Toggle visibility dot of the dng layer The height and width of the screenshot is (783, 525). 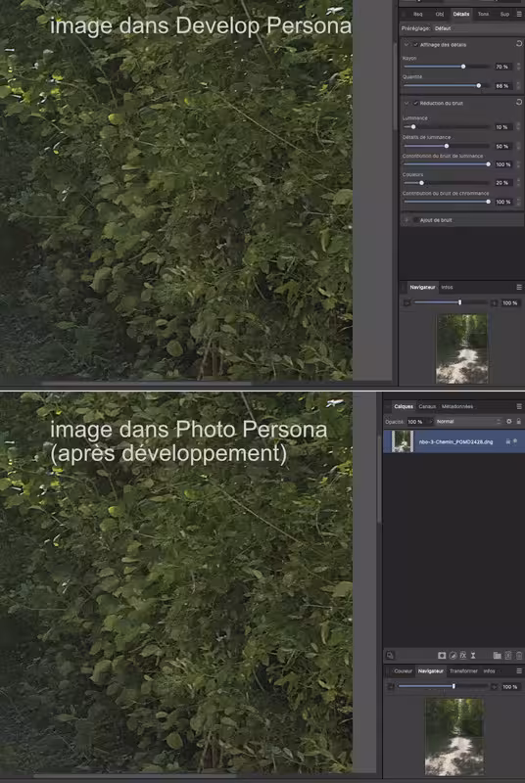(x=515, y=441)
